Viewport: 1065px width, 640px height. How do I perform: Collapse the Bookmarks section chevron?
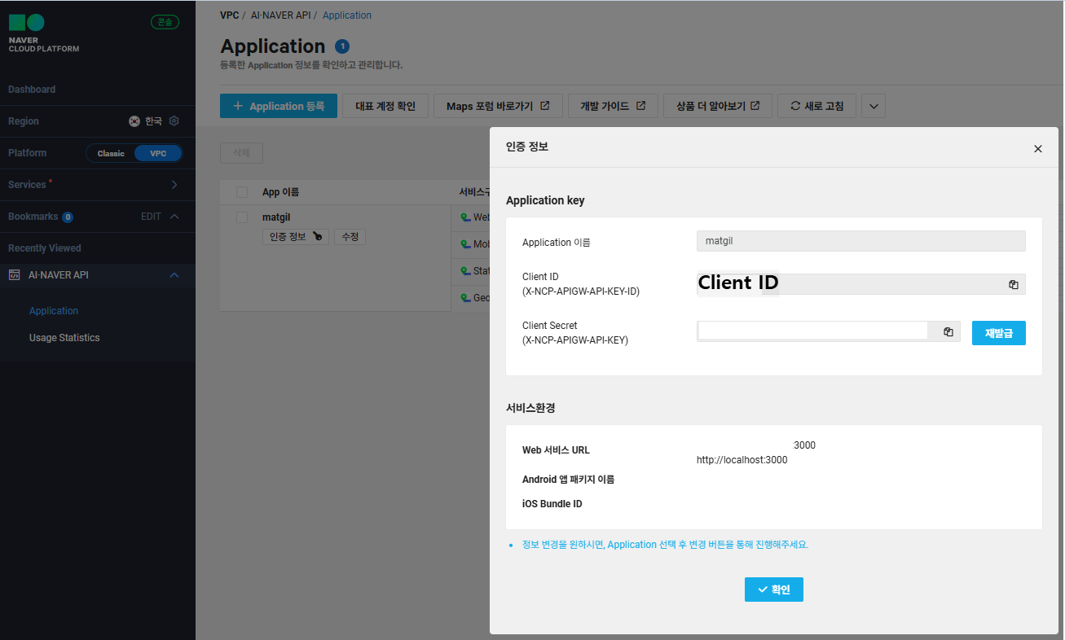point(174,217)
